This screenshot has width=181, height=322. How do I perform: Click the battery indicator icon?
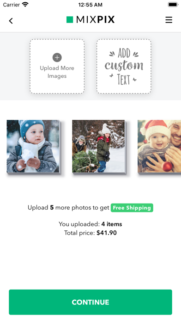[x=173, y=5]
